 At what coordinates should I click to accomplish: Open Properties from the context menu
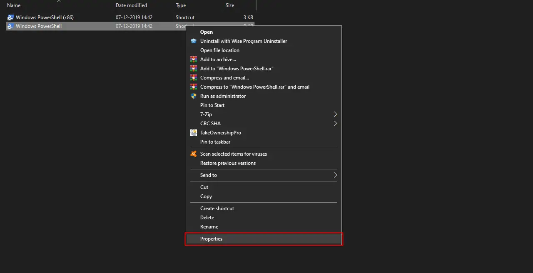(x=264, y=239)
